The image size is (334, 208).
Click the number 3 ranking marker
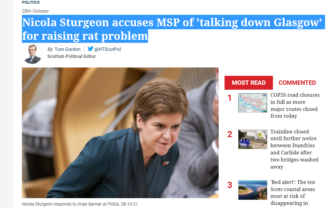pos(230,185)
